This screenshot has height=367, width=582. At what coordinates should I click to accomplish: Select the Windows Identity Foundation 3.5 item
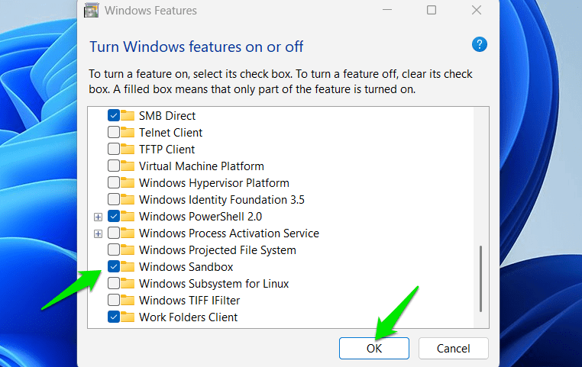(x=221, y=200)
